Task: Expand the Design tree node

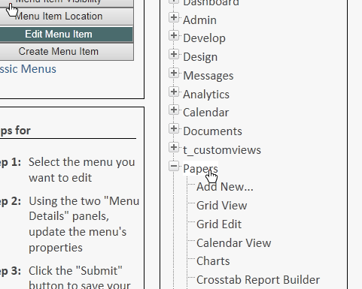Action: click(x=174, y=54)
